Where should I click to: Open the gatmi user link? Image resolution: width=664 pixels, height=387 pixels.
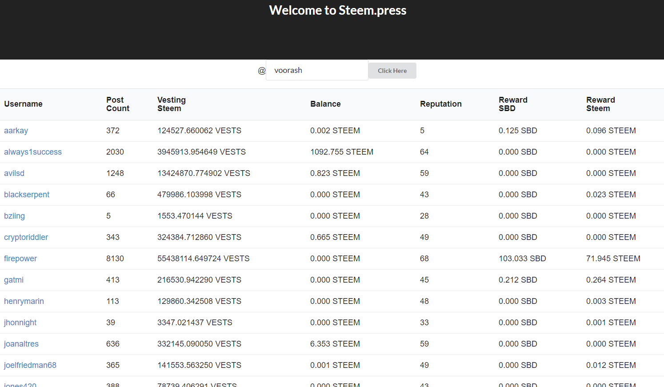(x=14, y=280)
